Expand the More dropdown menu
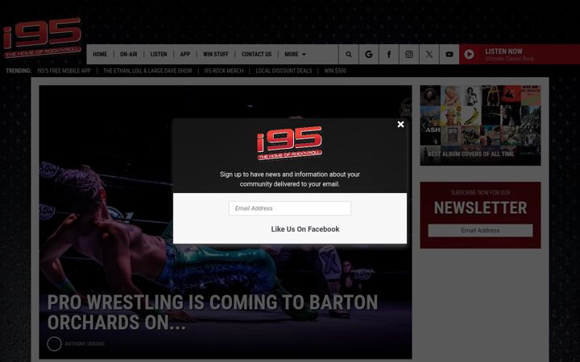The width and height of the screenshot is (580, 362). point(295,55)
